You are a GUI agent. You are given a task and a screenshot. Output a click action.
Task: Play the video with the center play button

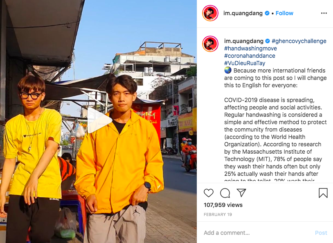pyautogui.click(x=99, y=120)
